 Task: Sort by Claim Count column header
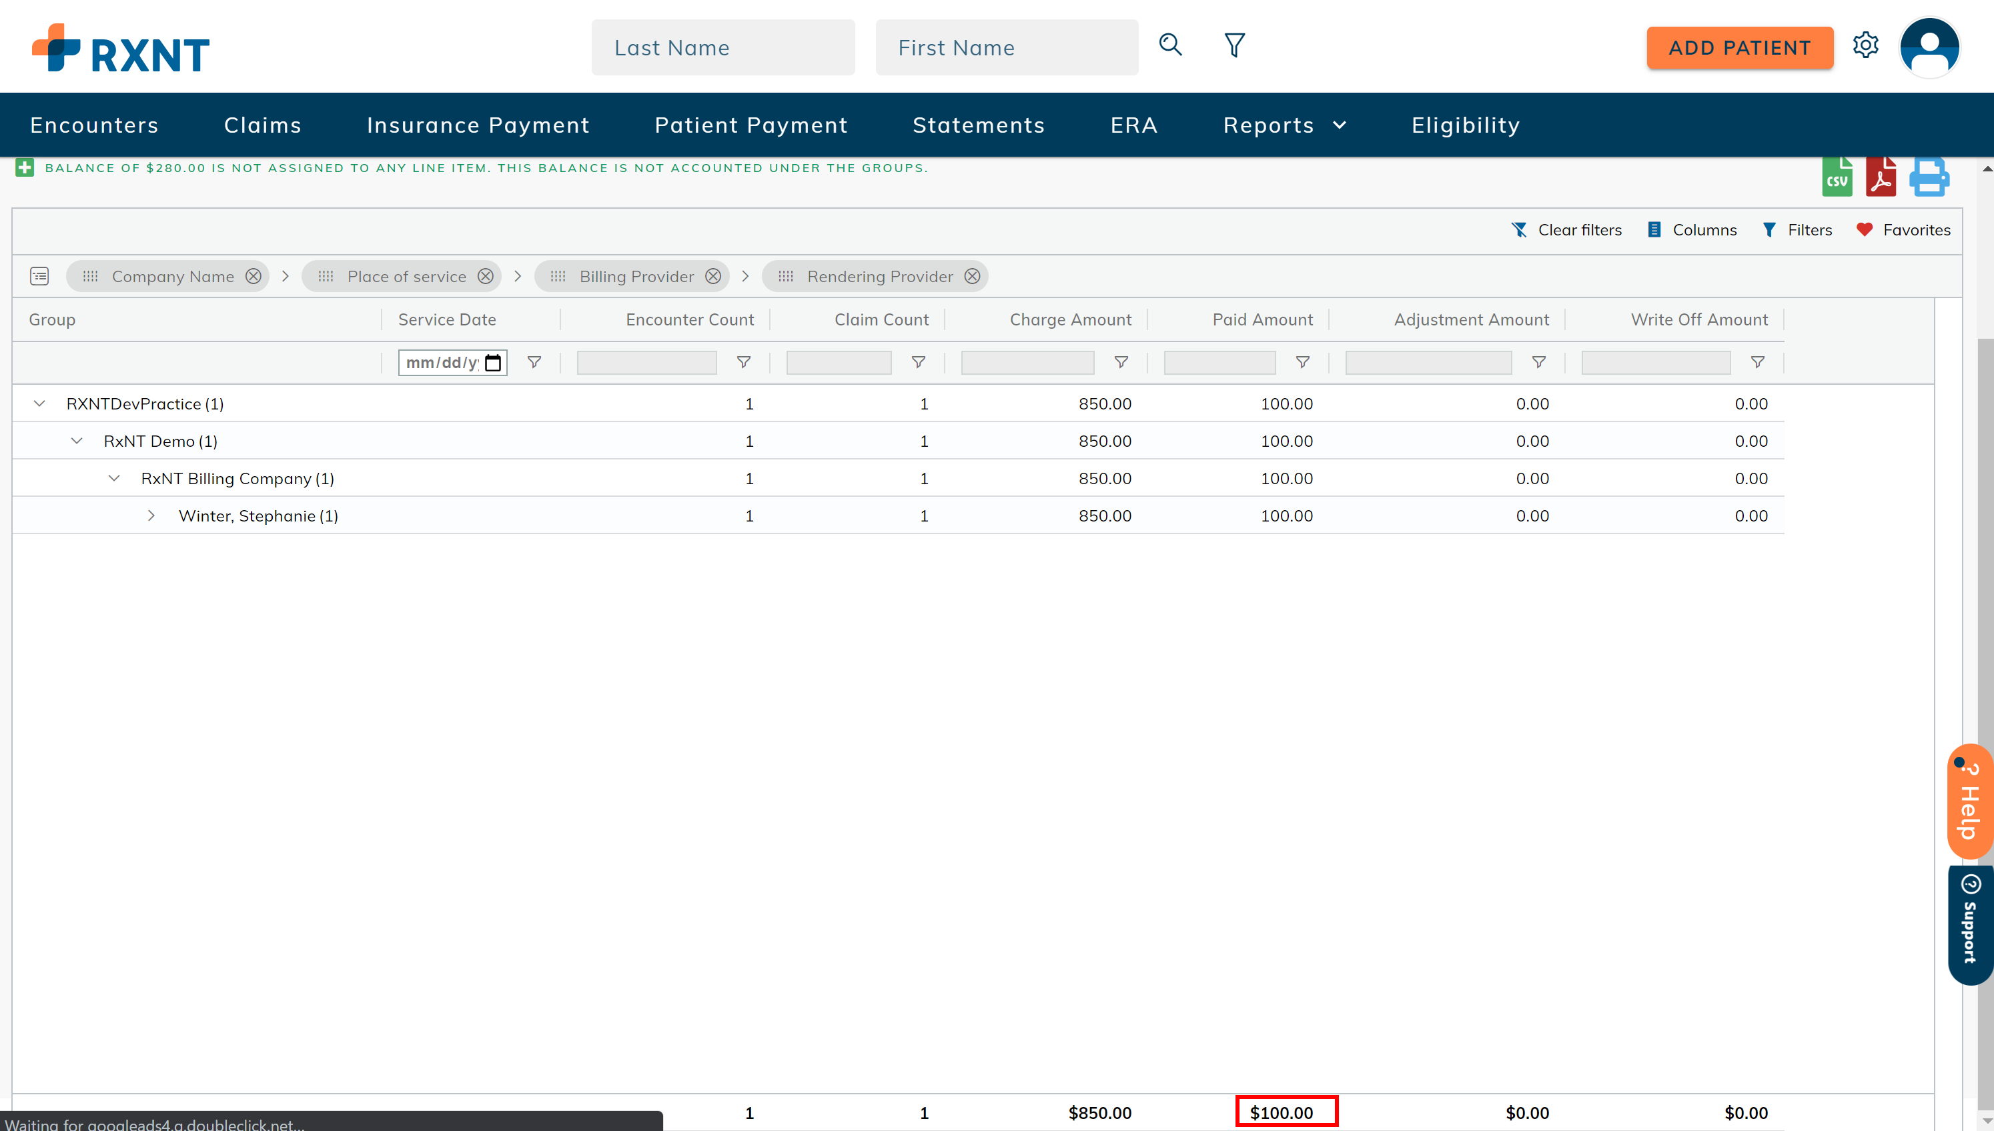[x=881, y=319]
